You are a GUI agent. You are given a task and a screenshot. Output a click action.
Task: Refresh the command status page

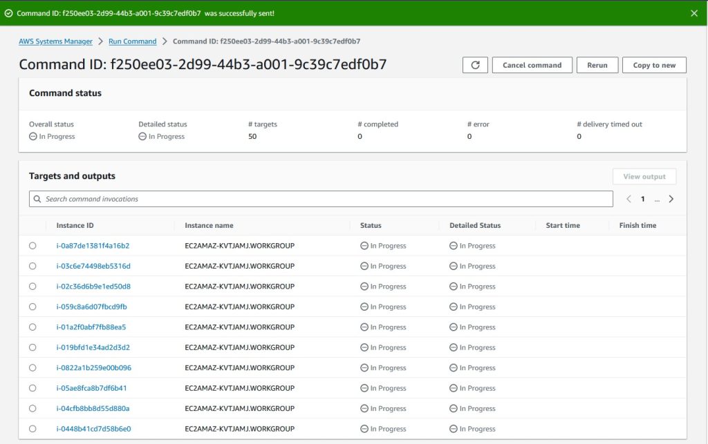click(x=475, y=65)
